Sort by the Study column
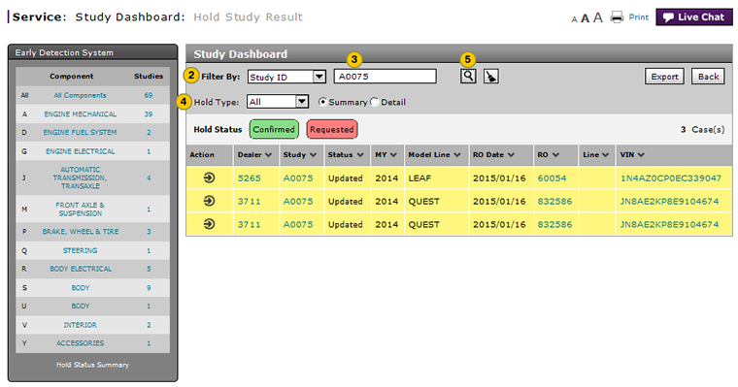The width and height of the screenshot is (738, 387). pyautogui.click(x=299, y=155)
